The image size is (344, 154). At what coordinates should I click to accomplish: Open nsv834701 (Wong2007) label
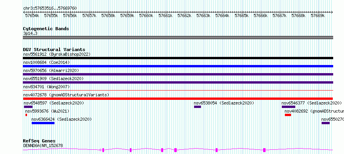(46, 87)
